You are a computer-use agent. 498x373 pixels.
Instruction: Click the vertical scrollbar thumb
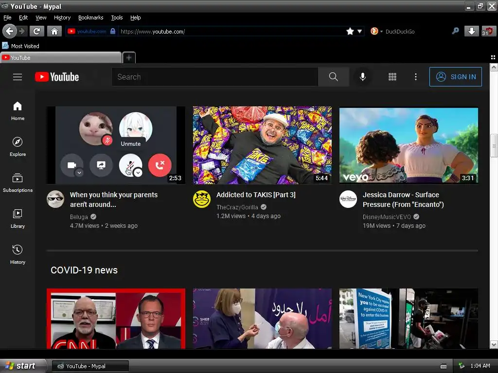(494, 146)
